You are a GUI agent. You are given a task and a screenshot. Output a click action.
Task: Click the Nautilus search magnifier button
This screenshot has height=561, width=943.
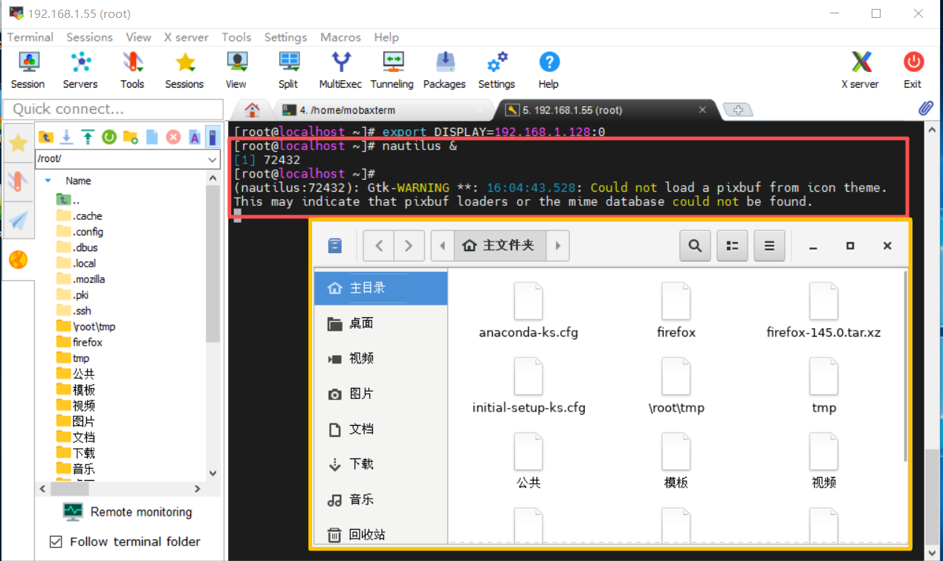pyautogui.click(x=695, y=246)
